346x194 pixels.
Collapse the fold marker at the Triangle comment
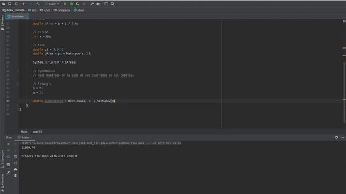click(x=18, y=84)
